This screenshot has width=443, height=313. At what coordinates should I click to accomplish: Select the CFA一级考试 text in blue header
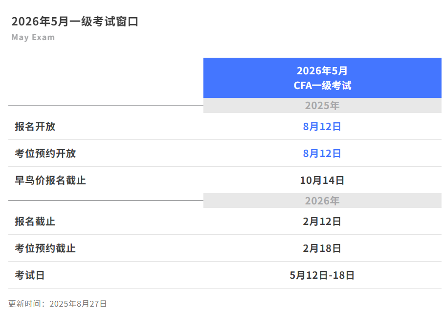322,86
